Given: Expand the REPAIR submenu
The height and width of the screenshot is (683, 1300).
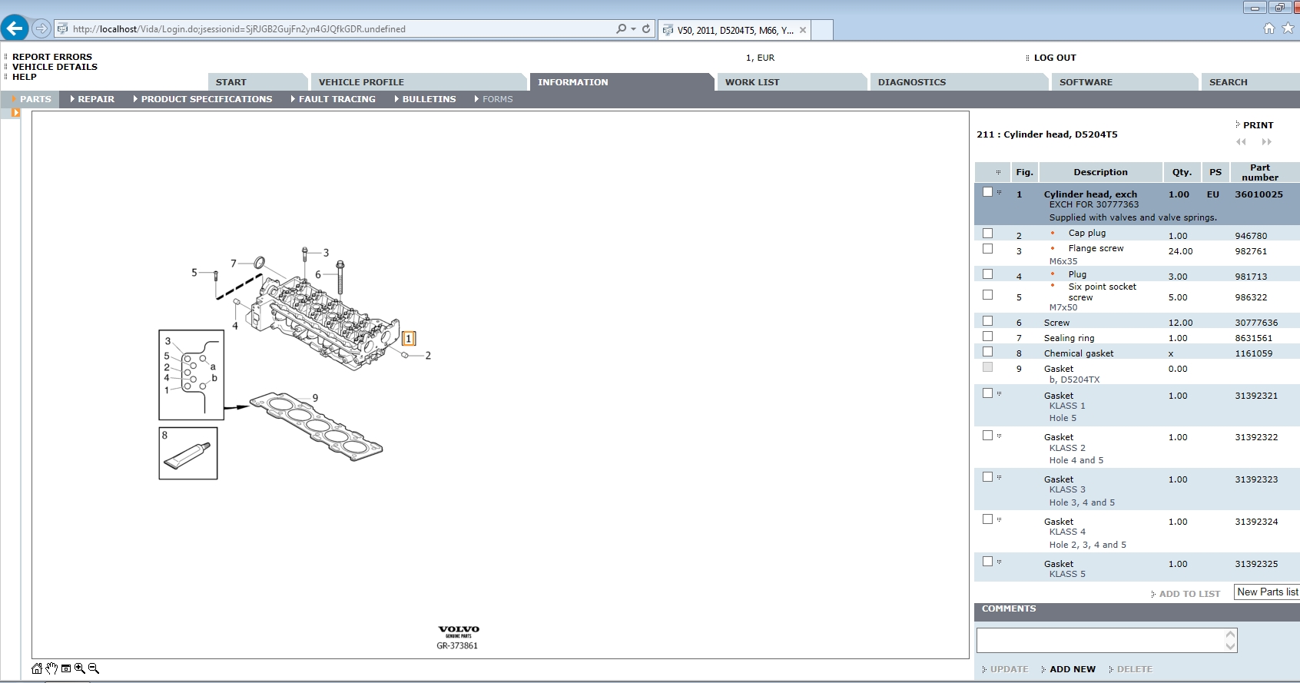Looking at the screenshot, I should 92,99.
